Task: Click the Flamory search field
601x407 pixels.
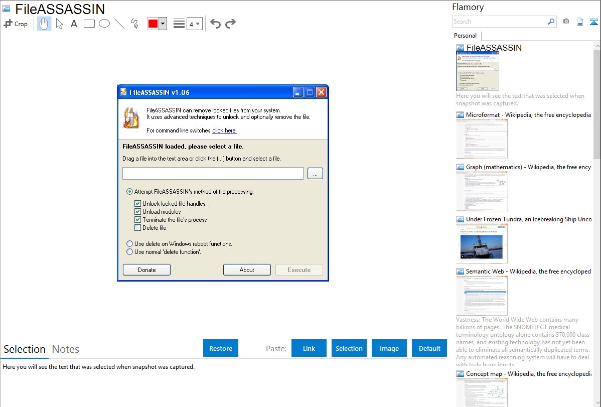Action: (500, 22)
